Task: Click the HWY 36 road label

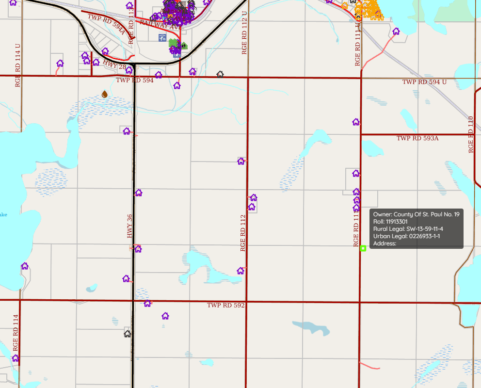Action: [x=129, y=226]
